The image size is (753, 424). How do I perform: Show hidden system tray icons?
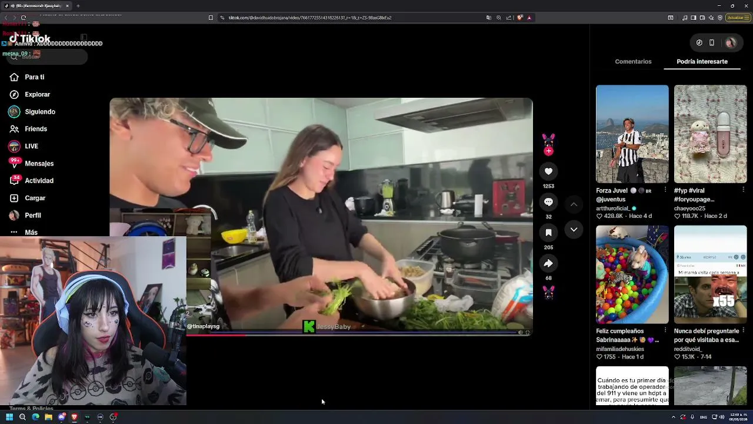(674, 417)
